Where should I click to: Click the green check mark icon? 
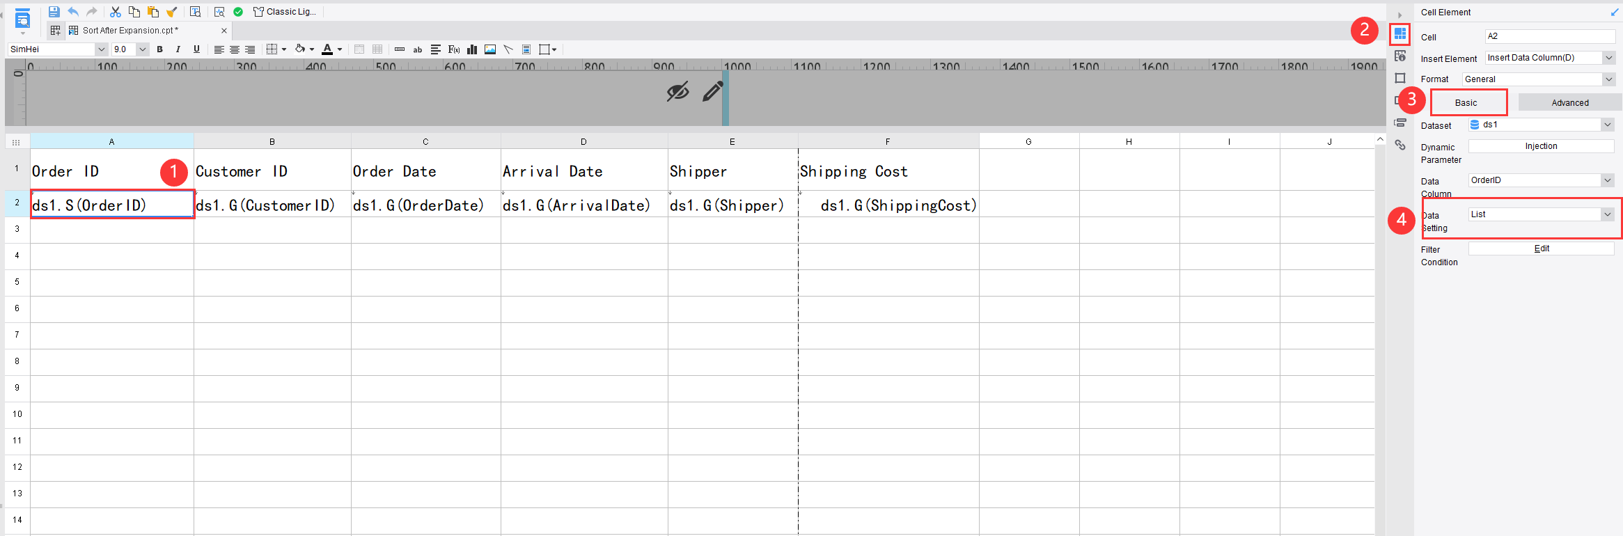tap(238, 12)
